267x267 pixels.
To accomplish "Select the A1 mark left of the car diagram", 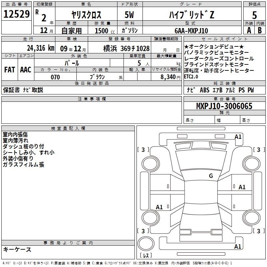I will tap(159, 207).
